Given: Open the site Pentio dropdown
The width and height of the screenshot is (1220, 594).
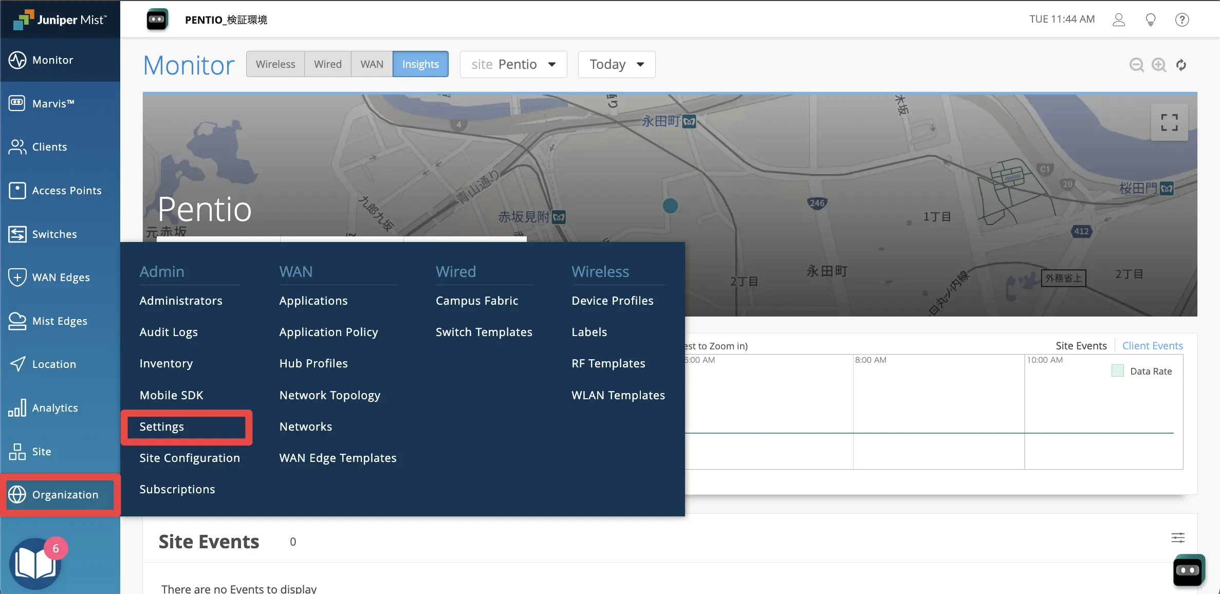Looking at the screenshot, I should pos(513,64).
